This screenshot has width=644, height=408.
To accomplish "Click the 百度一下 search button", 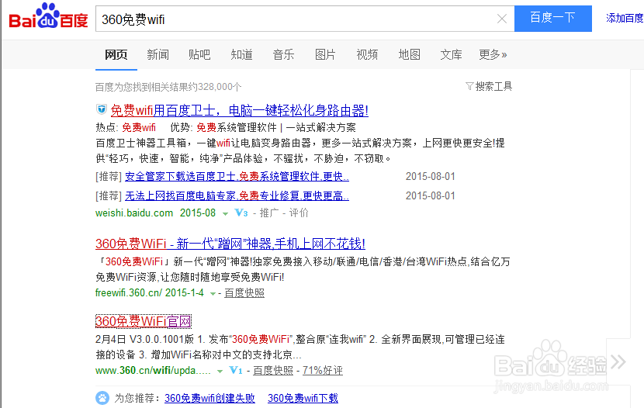I will (552, 19).
